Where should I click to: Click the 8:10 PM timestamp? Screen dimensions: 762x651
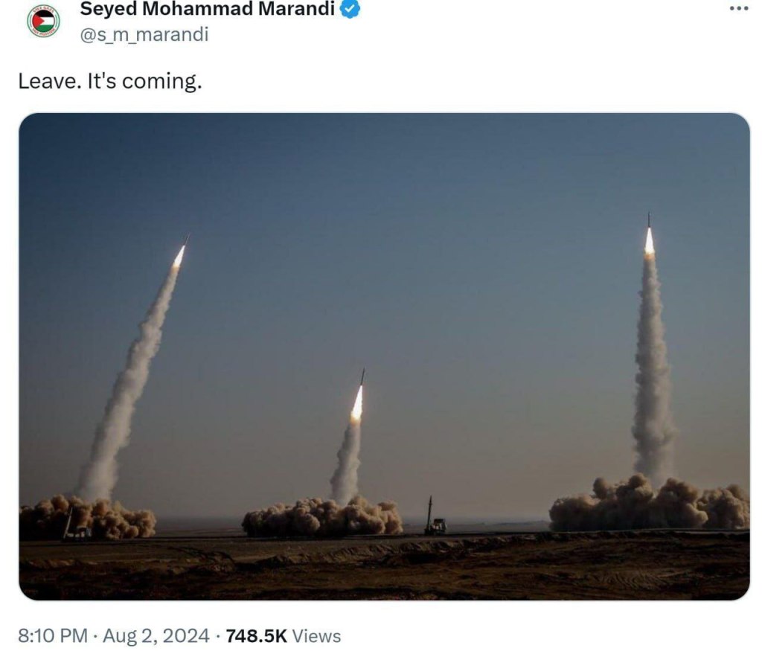53,635
